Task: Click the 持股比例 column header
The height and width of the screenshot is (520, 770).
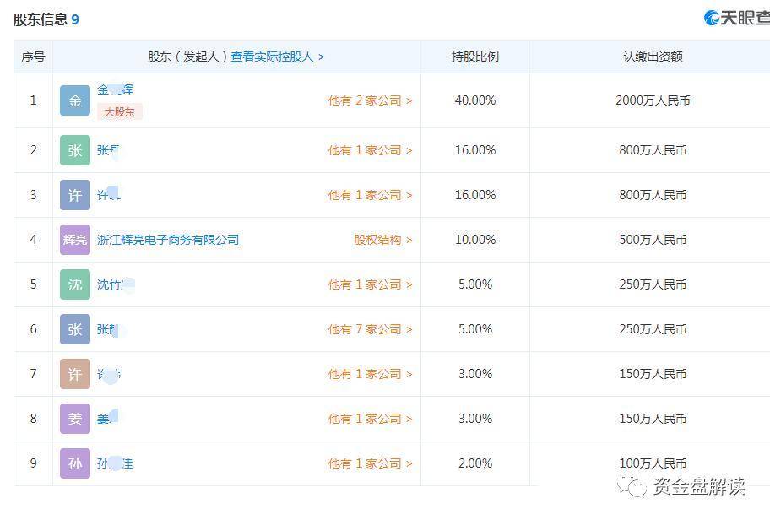Action: point(474,57)
